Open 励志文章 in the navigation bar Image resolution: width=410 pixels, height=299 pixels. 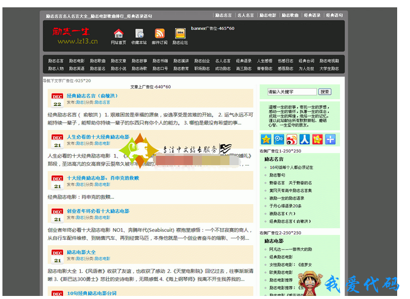coord(119,61)
